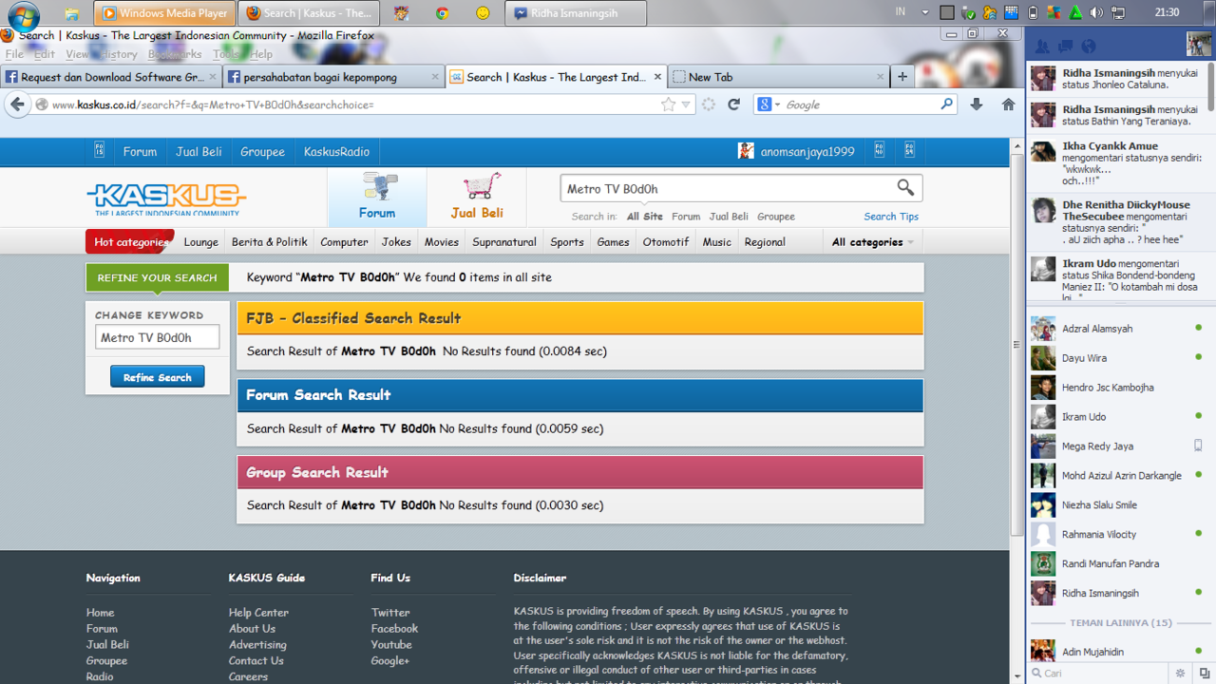Open Search Tips link
1216x684 pixels.
(x=891, y=217)
